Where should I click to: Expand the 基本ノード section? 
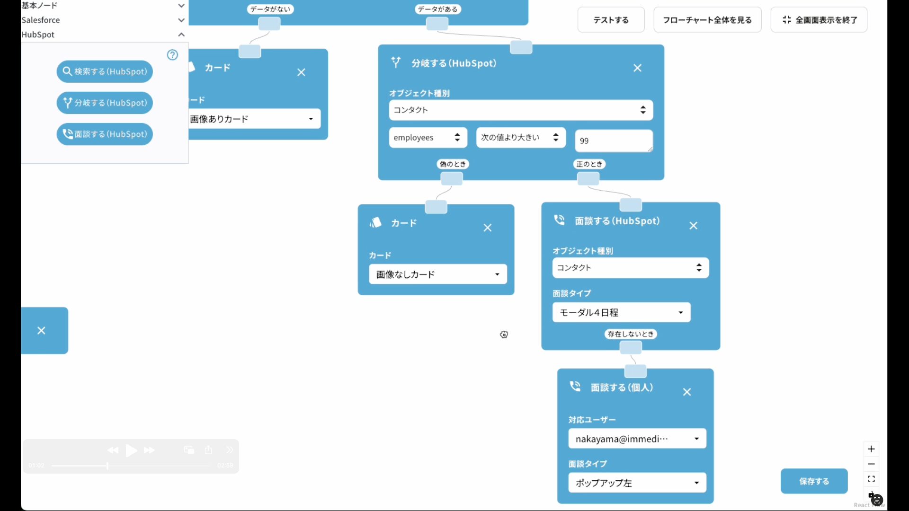(x=181, y=6)
